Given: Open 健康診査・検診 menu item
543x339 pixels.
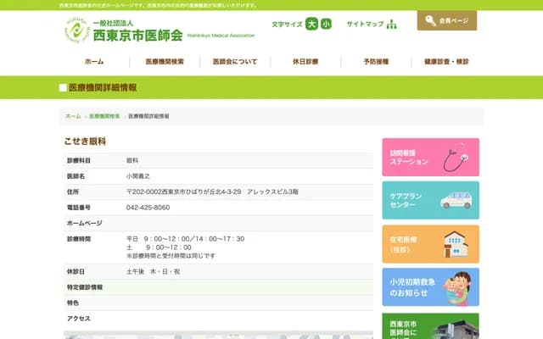Looking at the screenshot, I should pos(446,62).
